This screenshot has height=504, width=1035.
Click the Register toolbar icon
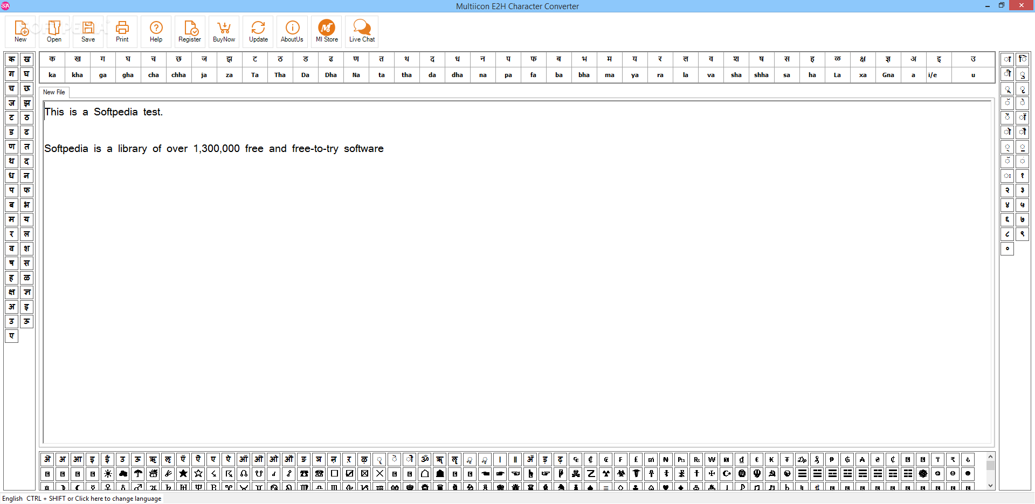pos(190,31)
